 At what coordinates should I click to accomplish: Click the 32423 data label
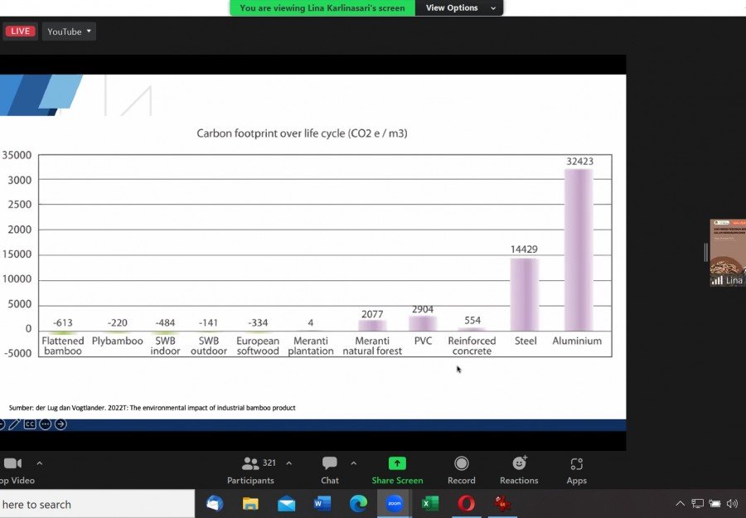coord(579,162)
